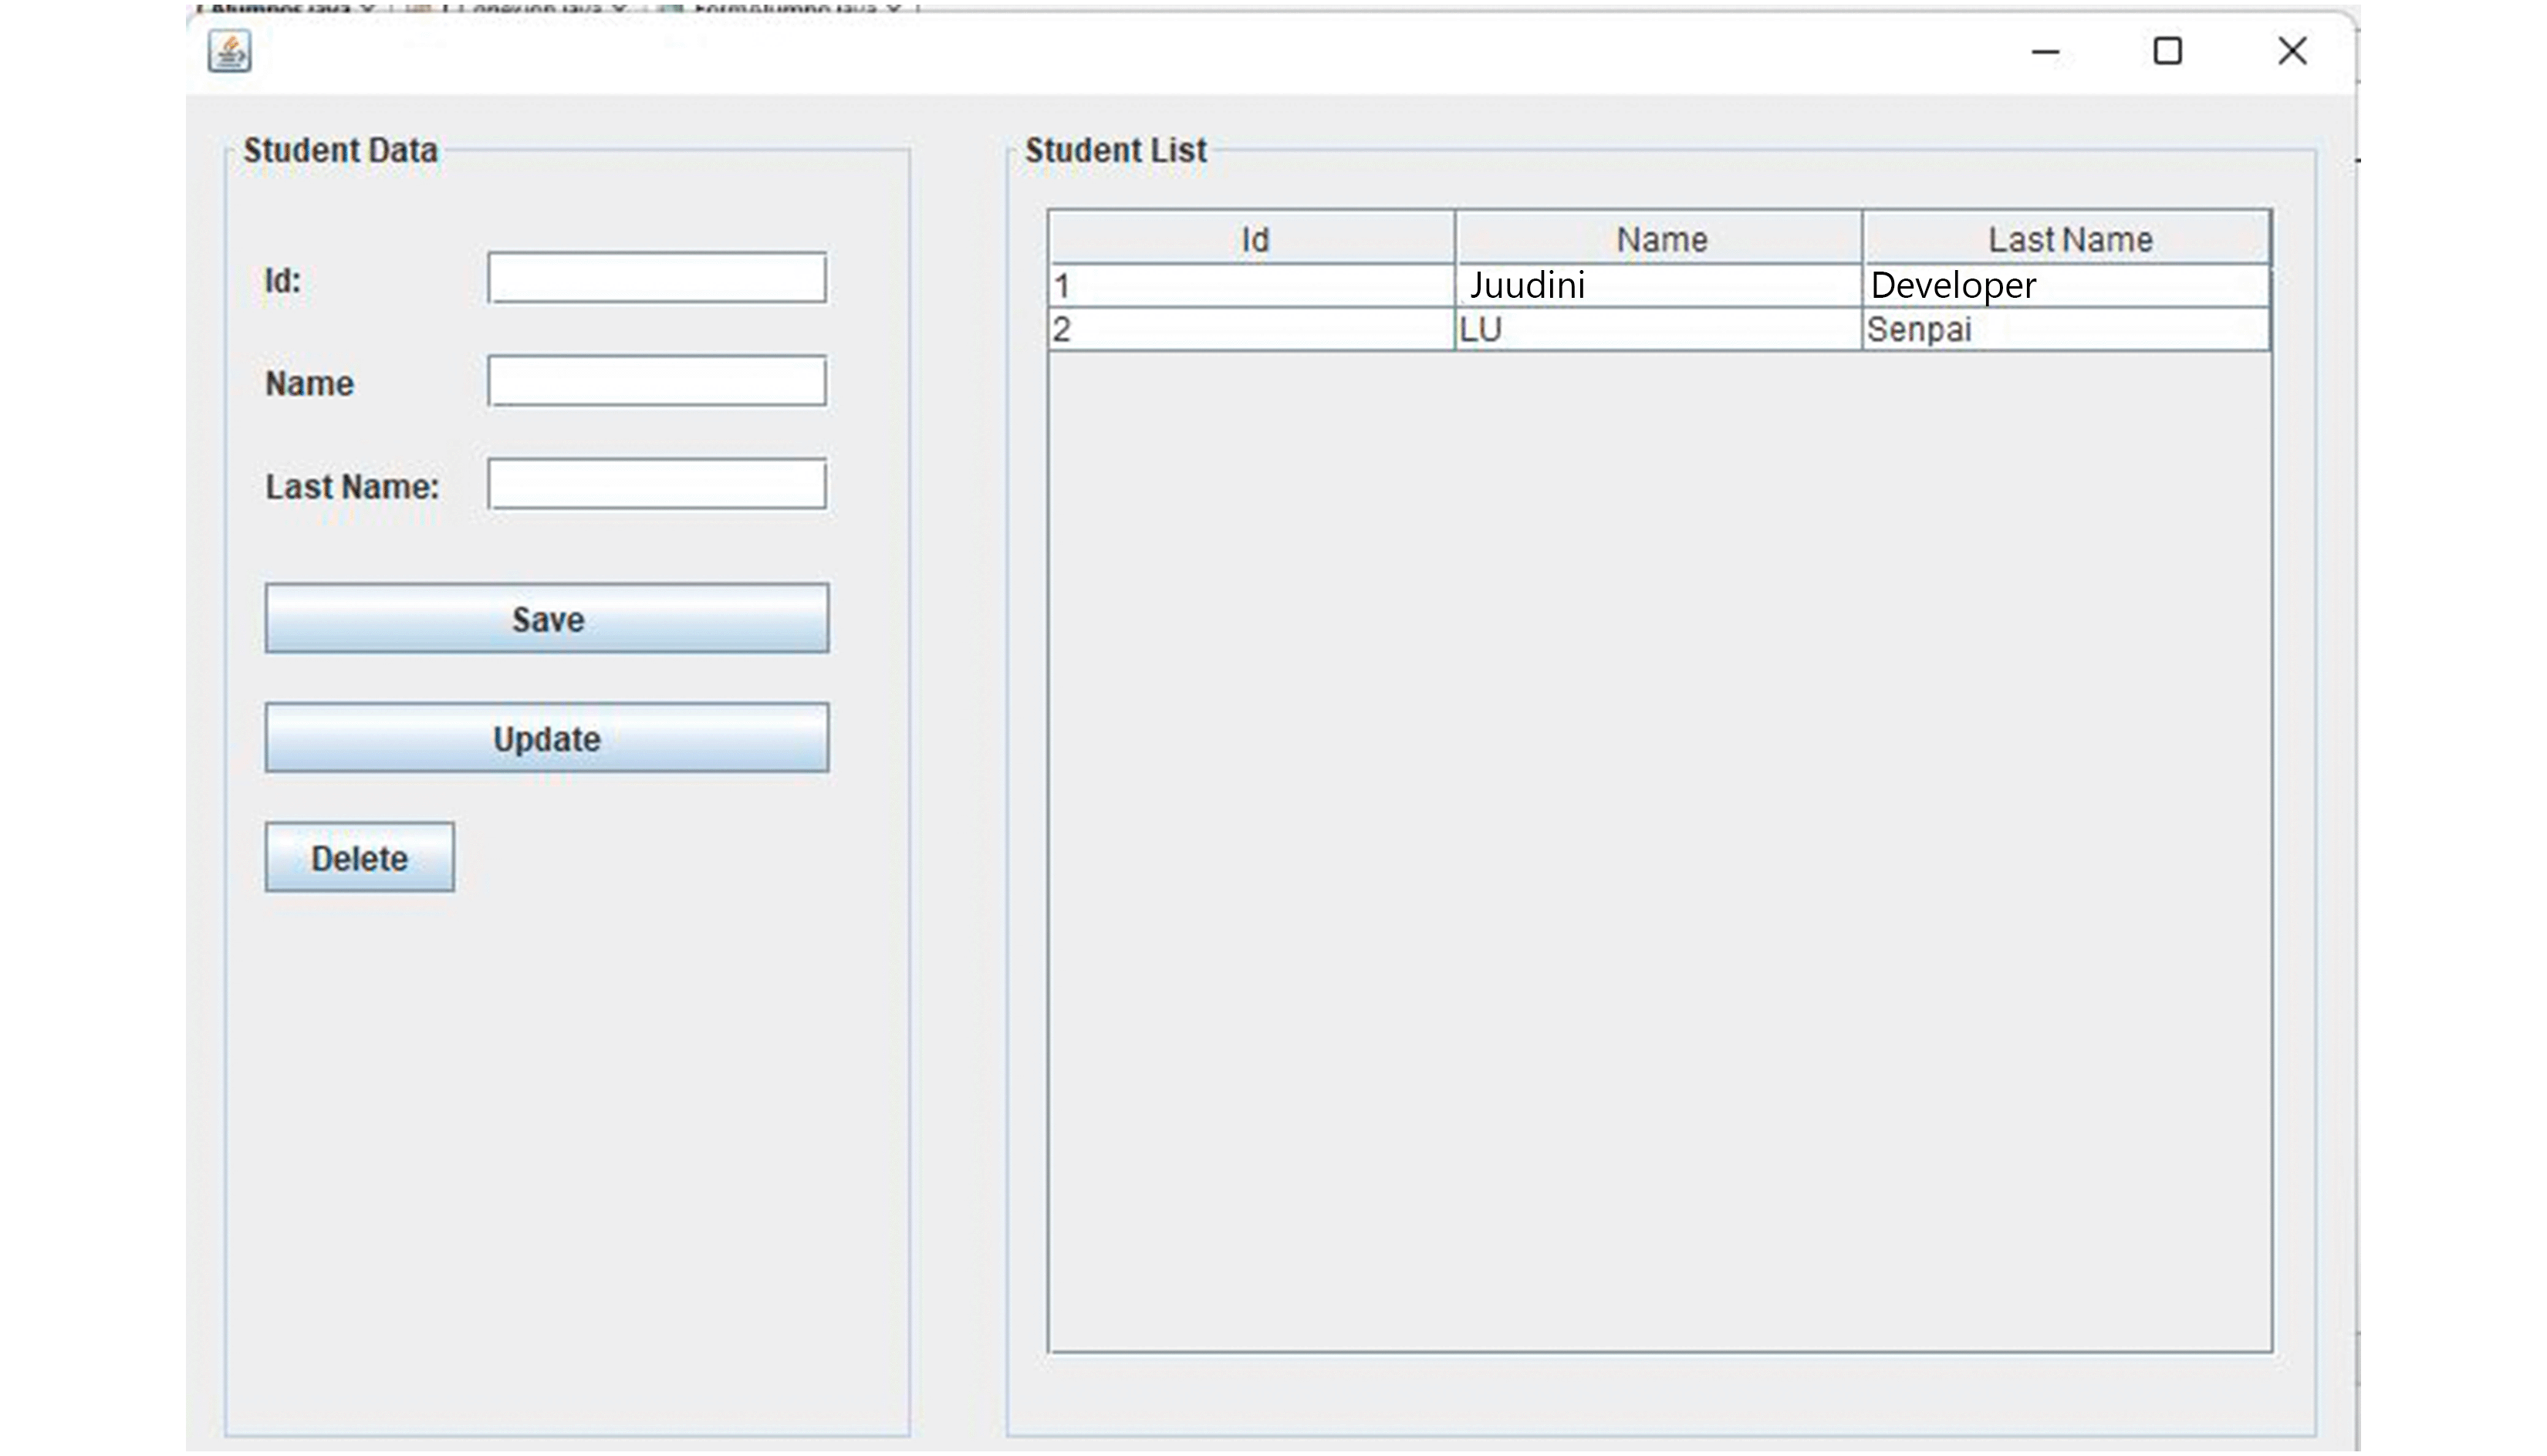
Task: Minimize the student form window
Action: [x=2045, y=52]
